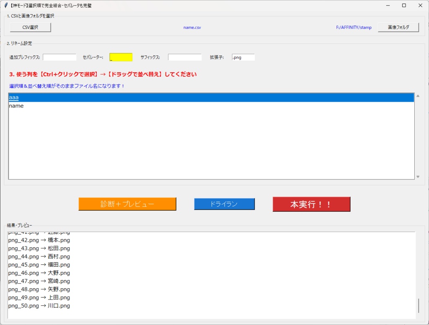Click the 追加プレフィックス input field
Viewport: 429px width, 325px height.
click(x=59, y=57)
